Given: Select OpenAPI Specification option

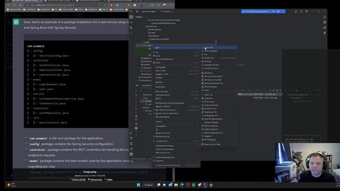Looking at the screenshot, I should tap(218, 119).
